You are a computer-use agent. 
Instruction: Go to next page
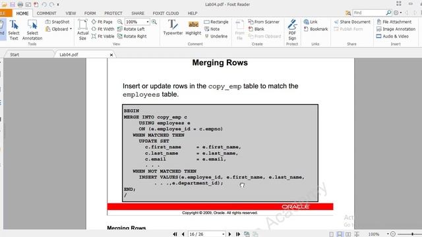click(x=229, y=234)
